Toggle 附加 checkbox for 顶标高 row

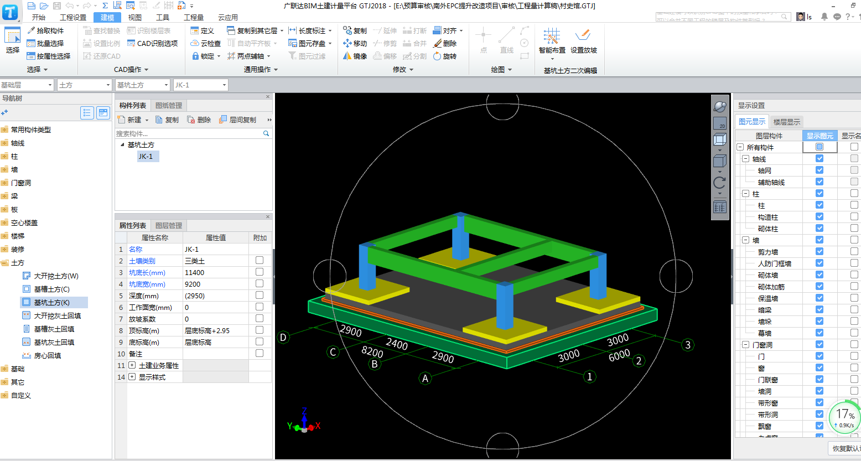pos(260,330)
